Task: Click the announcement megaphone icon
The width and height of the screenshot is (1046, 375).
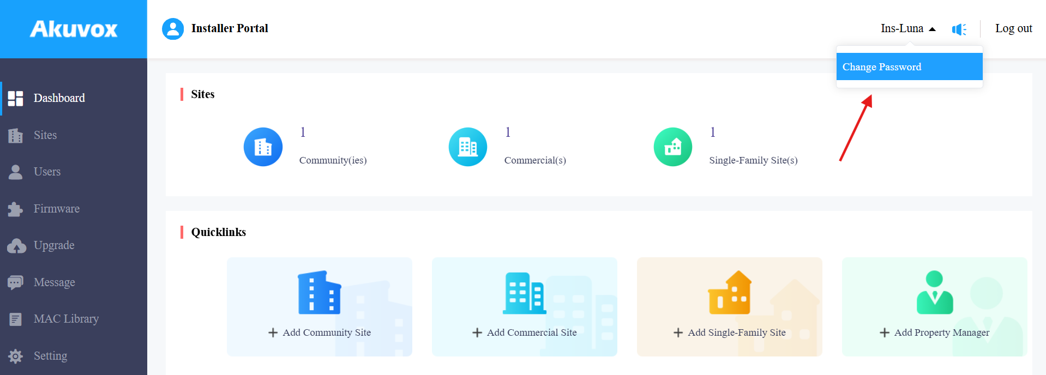Action: tap(959, 29)
